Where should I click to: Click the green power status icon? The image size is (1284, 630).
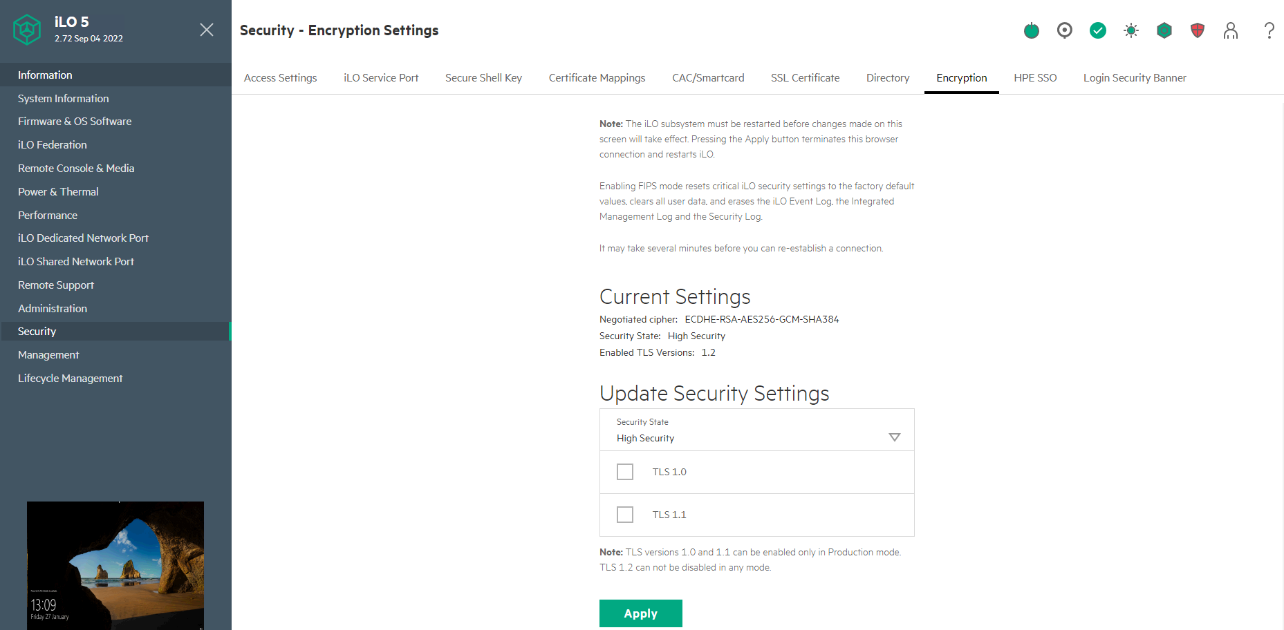click(x=1031, y=30)
